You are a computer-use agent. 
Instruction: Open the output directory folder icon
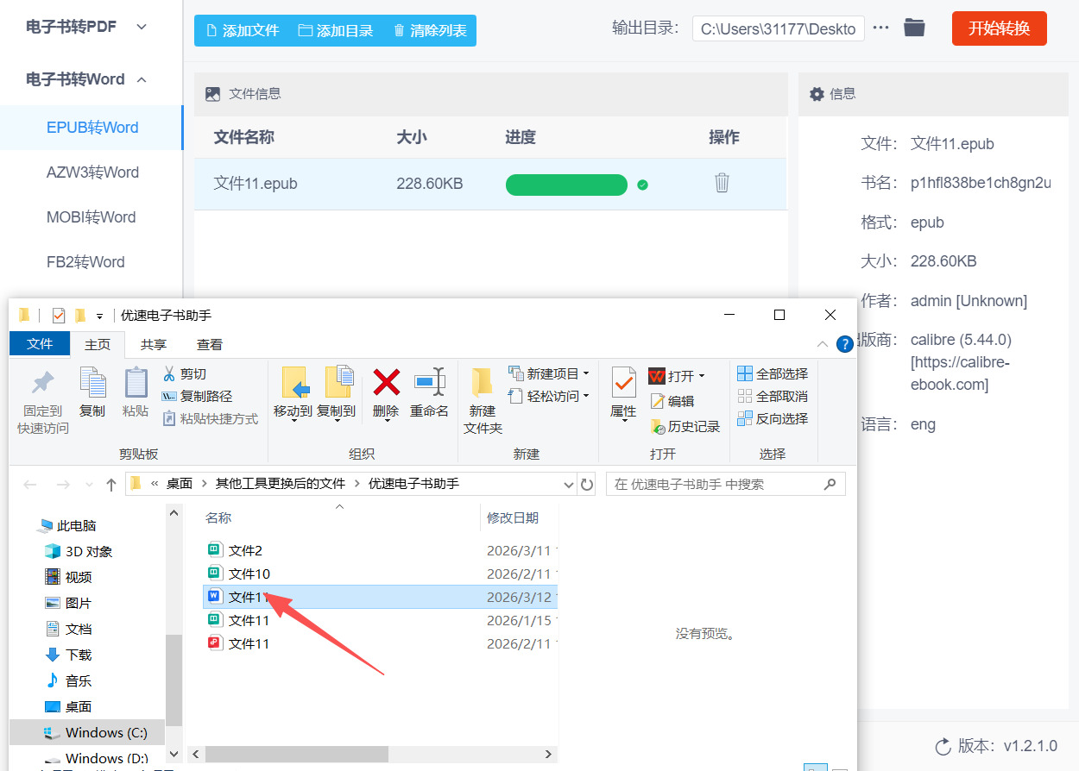(914, 28)
